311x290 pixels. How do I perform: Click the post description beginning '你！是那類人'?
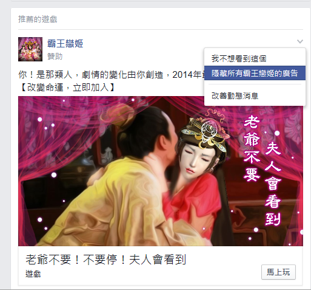coord(111,75)
